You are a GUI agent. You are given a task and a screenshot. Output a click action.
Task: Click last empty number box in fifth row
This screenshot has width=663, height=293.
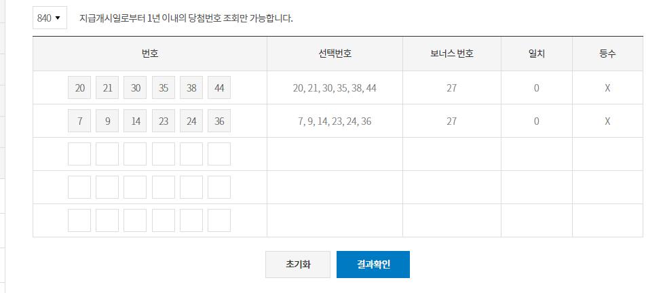tap(219, 220)
